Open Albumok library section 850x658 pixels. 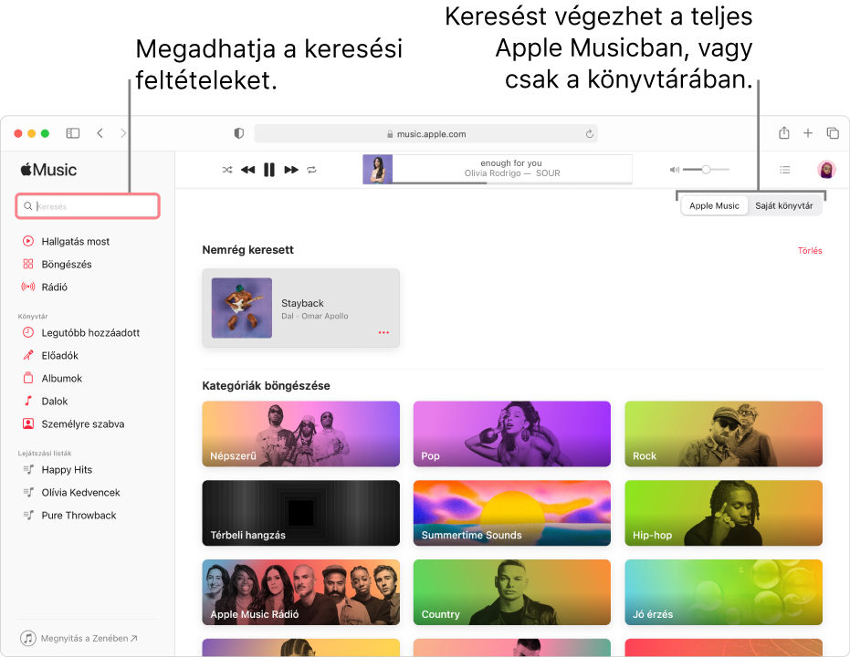point(62,379)
